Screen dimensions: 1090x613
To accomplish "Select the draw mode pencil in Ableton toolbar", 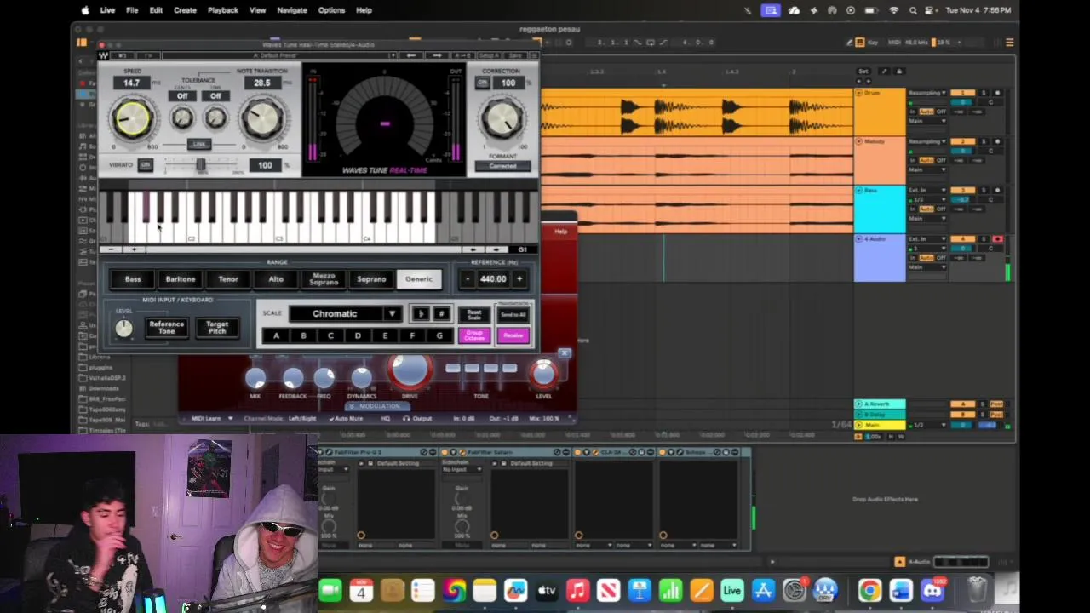I will click(x=849, y=42).
